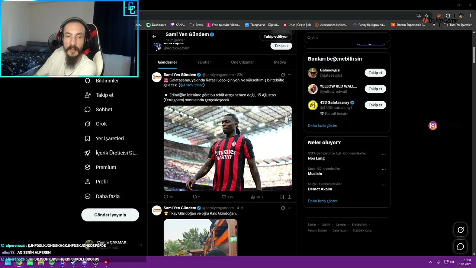Follow John Lupus with Takip et
This screenshot has width=476, height=268.
[281, 46]
